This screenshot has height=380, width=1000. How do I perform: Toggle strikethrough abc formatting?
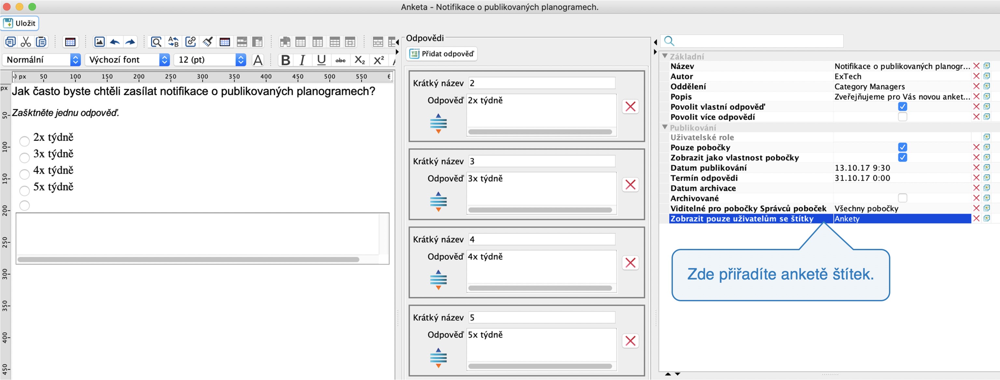340,60
